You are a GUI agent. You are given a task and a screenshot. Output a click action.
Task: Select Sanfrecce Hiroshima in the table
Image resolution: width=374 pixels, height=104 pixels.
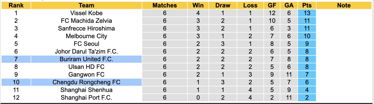86,28
